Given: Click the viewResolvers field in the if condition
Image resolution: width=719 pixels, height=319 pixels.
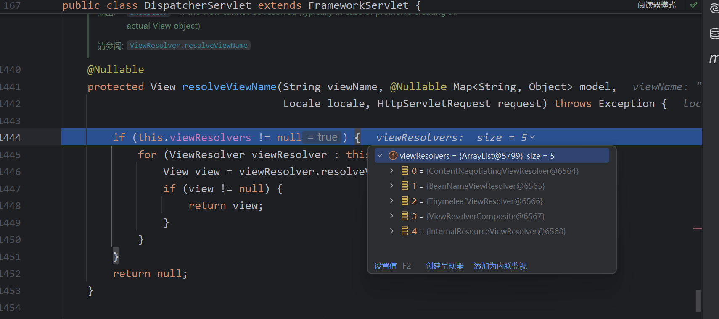Looking at the screenshot, I should (210, 138).
